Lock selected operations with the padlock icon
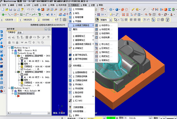177x119 pixels. [10, 43]
